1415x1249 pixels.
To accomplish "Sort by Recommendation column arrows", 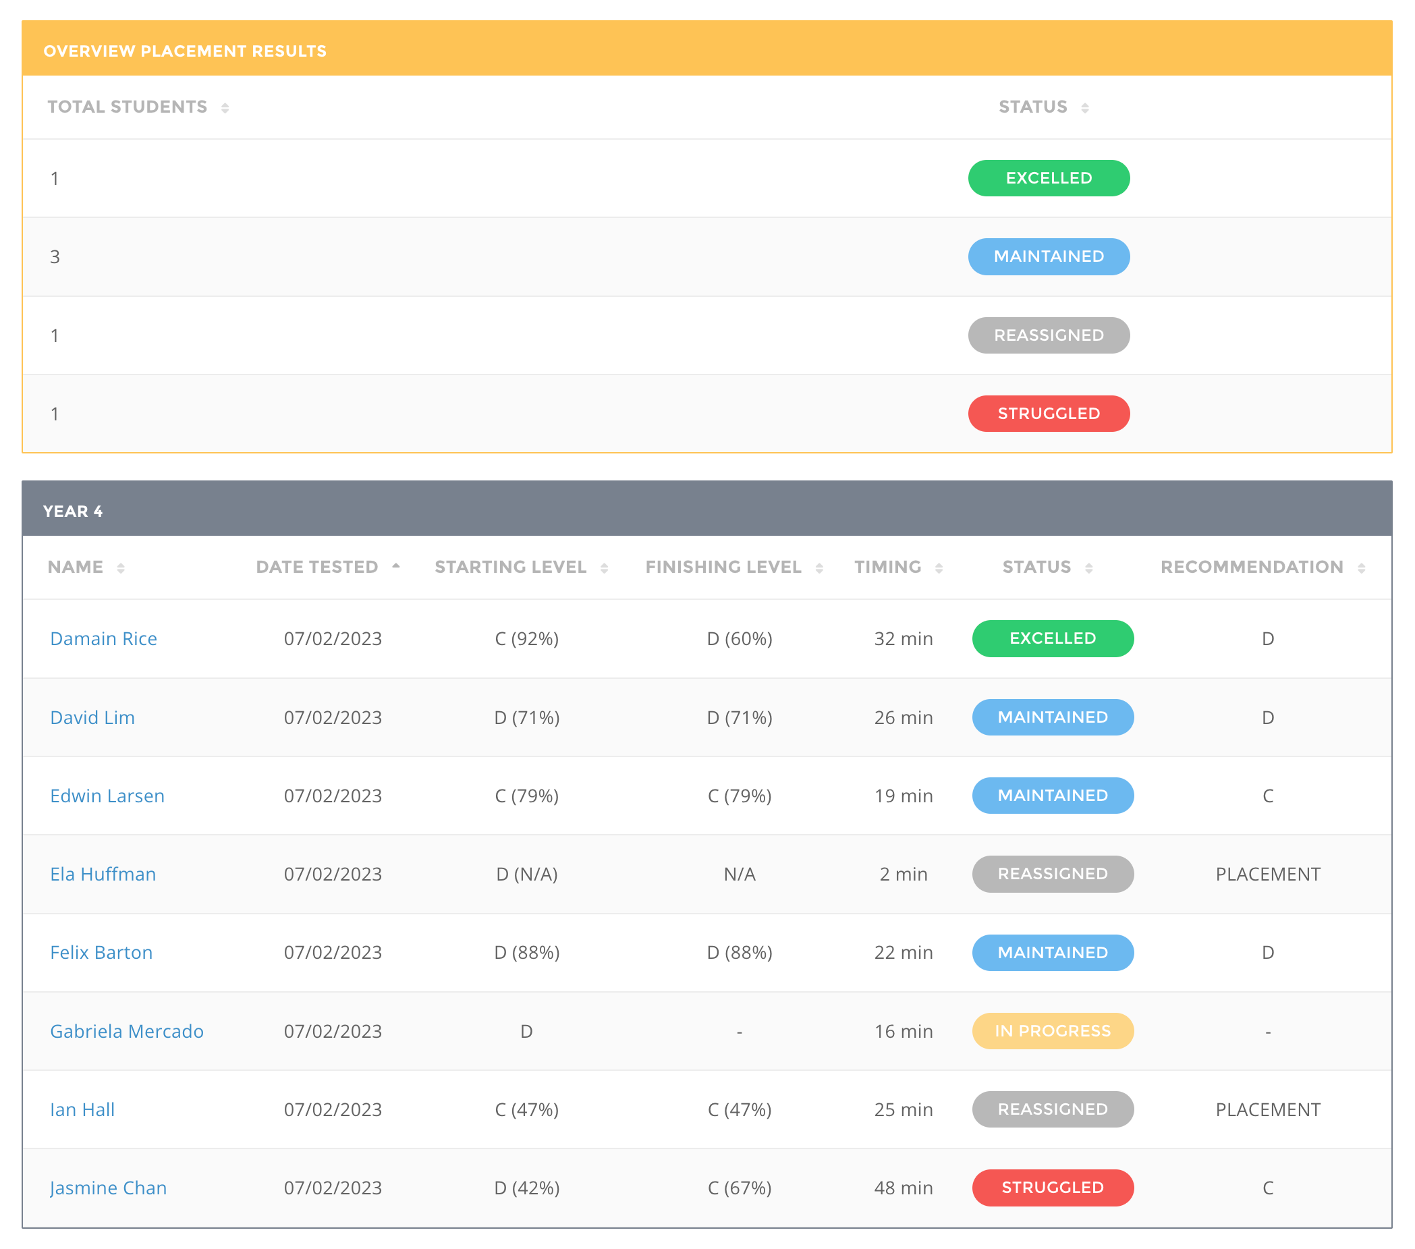I will [1361, 568].
